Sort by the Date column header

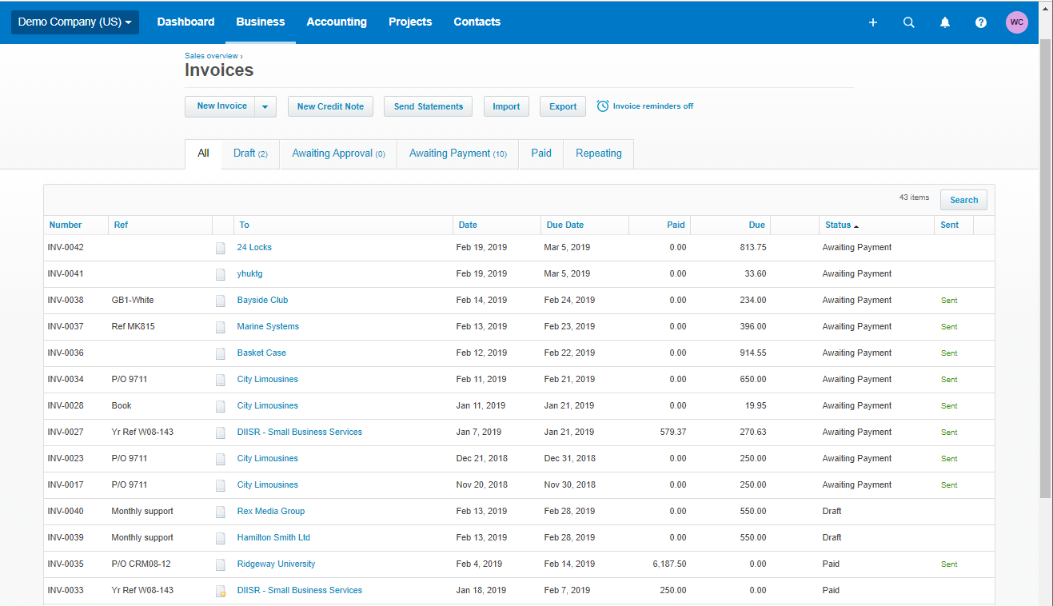coord(468,225)
